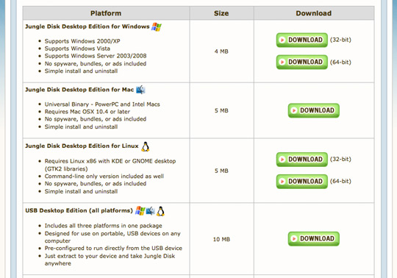Click 'Simple install and uninstall' in Linux row

point(81,191)
